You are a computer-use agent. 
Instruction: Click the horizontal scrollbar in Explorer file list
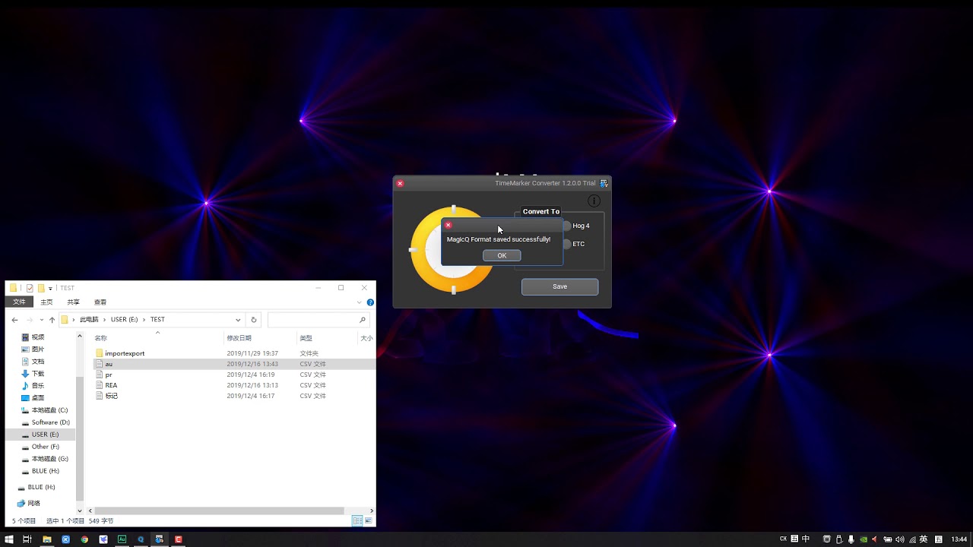pyautogui.click(x=219, y=511)
